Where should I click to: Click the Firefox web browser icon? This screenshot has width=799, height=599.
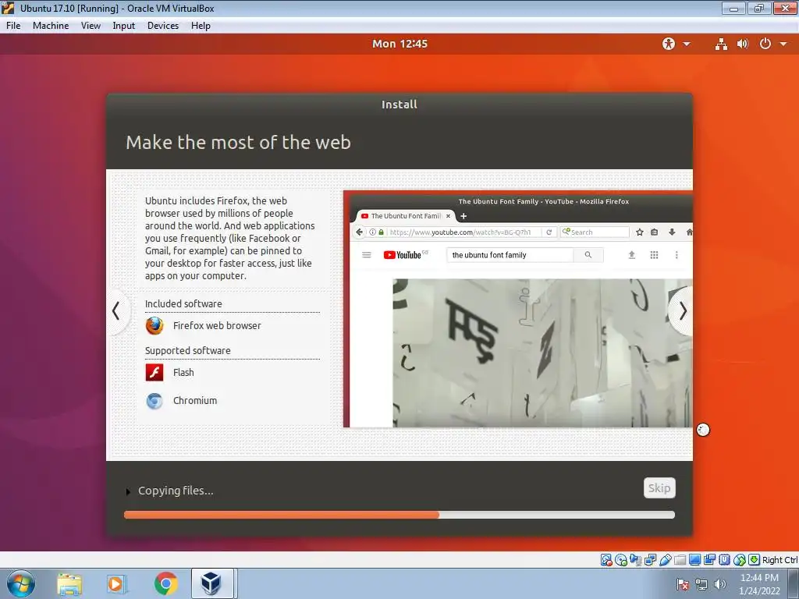pyautogui.click(x=154, y=325)
